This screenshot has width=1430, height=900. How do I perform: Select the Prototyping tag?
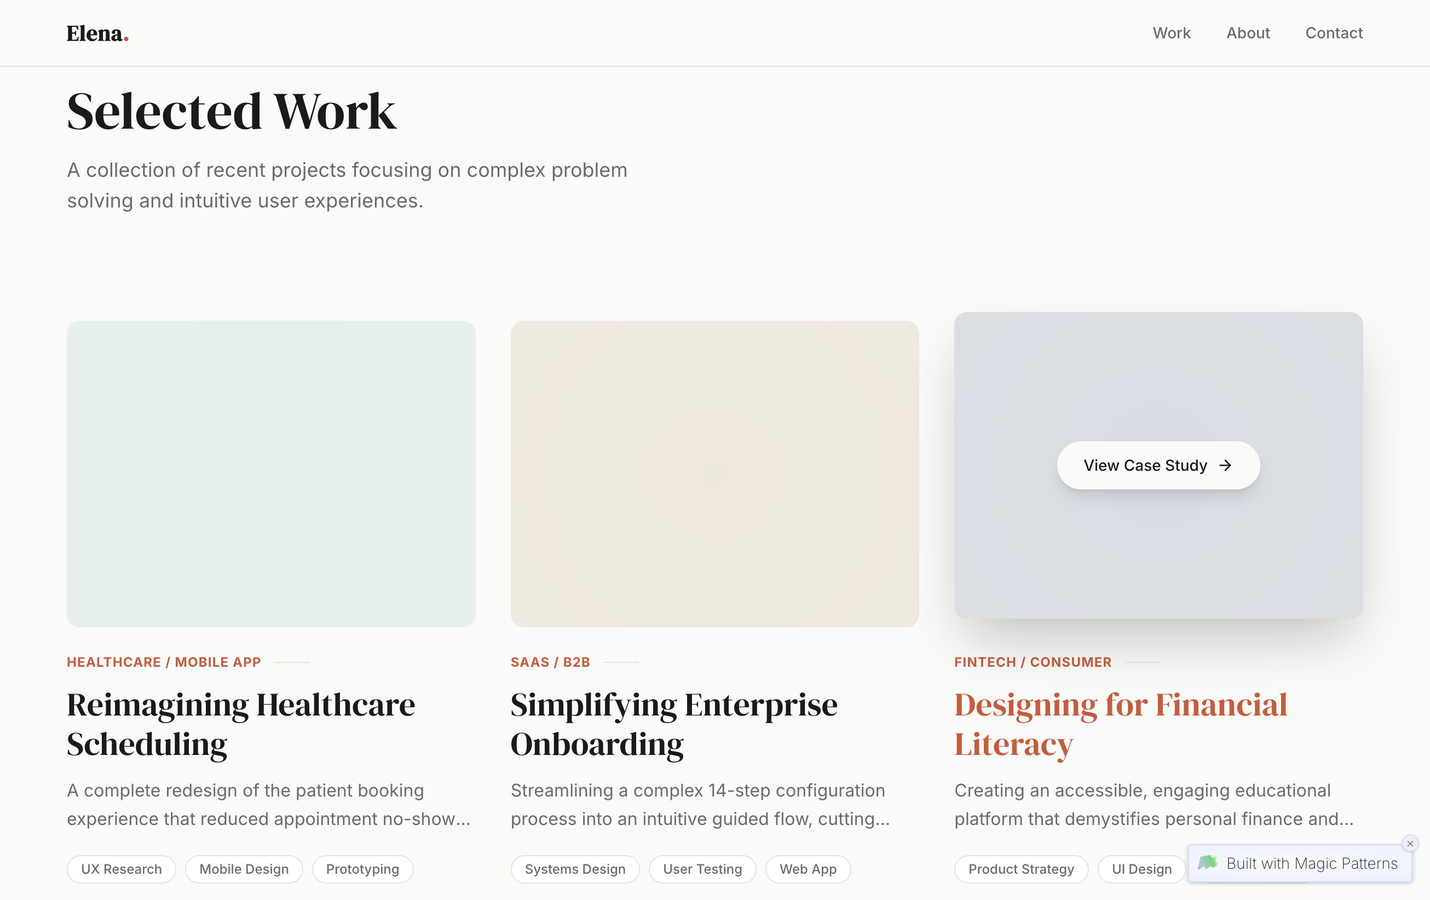(x=362, y=869)
